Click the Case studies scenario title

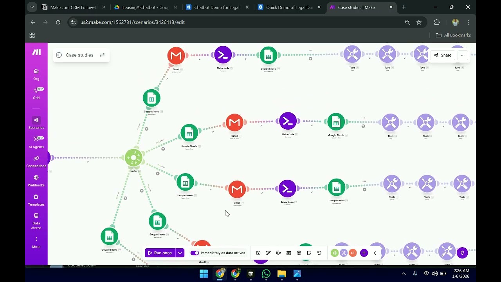click(79, 55)
